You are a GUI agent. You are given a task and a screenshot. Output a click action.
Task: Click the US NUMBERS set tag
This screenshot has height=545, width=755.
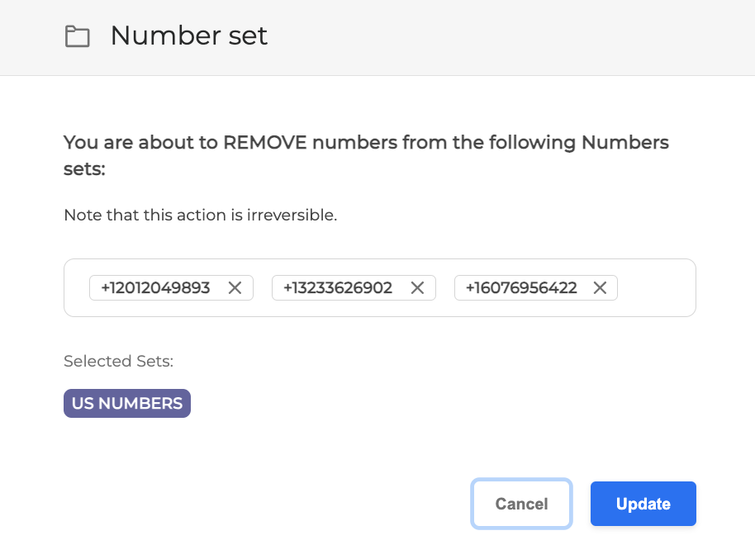point(127,404)
